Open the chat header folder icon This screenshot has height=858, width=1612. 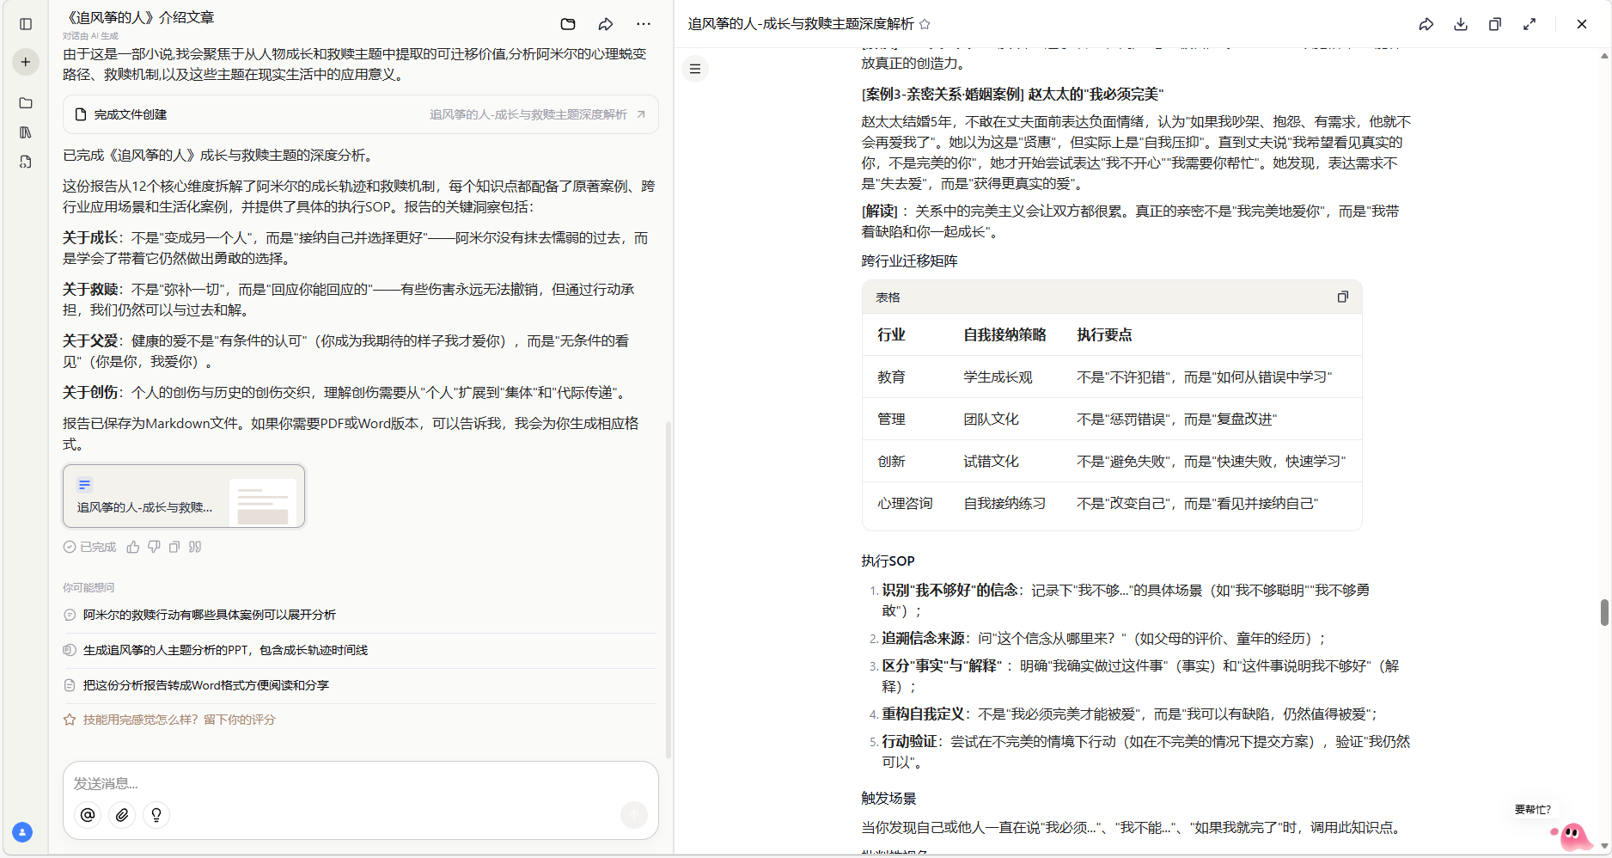coord(568,24)
